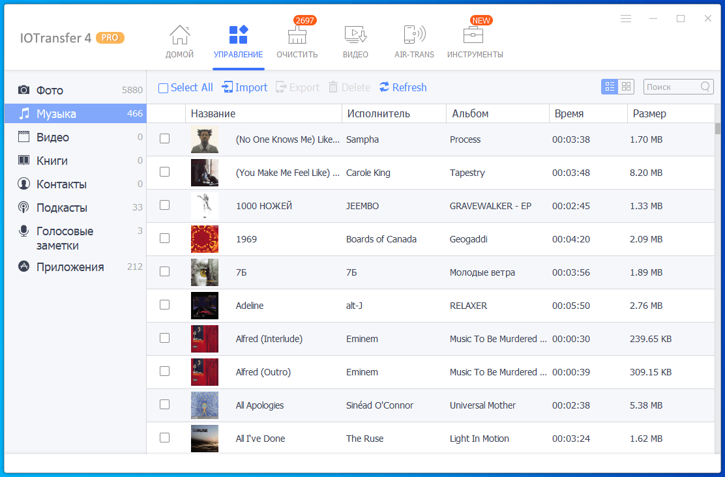This screenshot has width=725, height=477.
Task: Open the Фото category in sidebar
Action: click(x=76, y=90)
